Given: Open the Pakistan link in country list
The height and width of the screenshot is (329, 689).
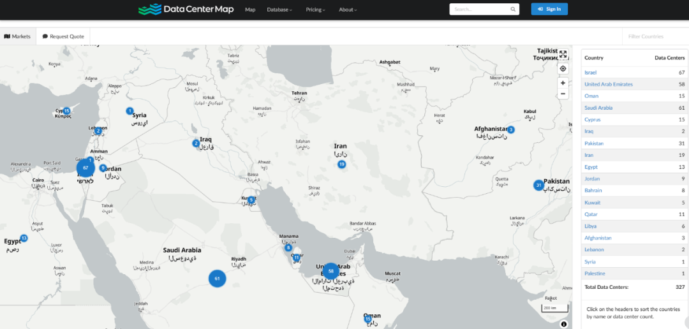Looking at the screenshot, I should coord(594,143).
